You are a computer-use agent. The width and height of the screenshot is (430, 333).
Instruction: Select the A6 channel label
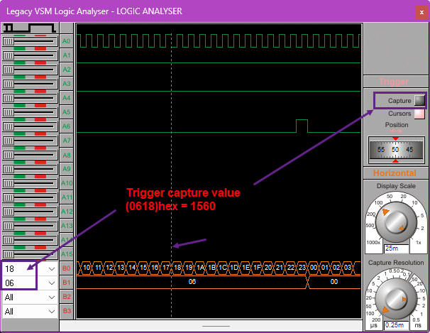(x=67, y=126)
